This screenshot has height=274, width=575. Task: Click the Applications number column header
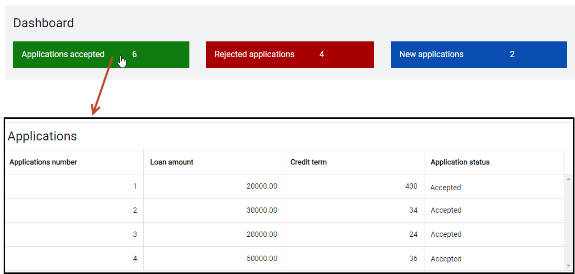[x=74, y=162]
